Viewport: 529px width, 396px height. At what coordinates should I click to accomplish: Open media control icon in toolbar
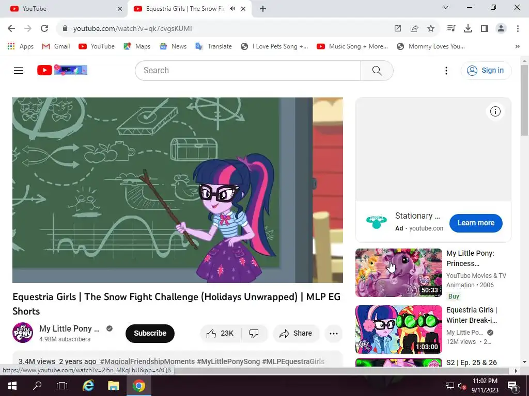click(x=451, y=29)
